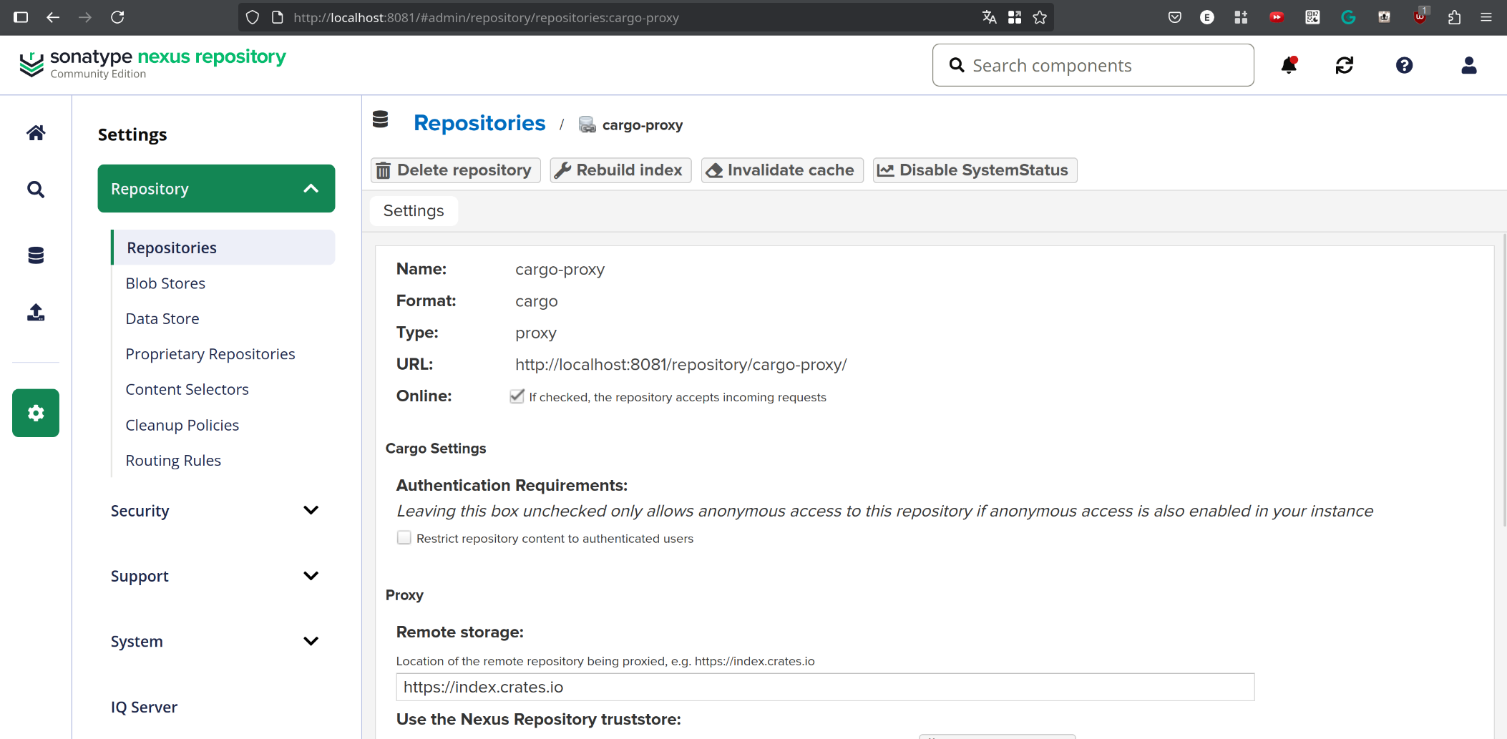The width and height of the screenshot is (1507, 739).
Task: Toggle the Online checkbox
Action: coord(517,396)
